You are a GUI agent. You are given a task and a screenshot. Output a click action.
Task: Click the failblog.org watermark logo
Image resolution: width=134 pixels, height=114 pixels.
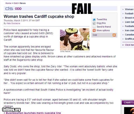pos(11,110)
